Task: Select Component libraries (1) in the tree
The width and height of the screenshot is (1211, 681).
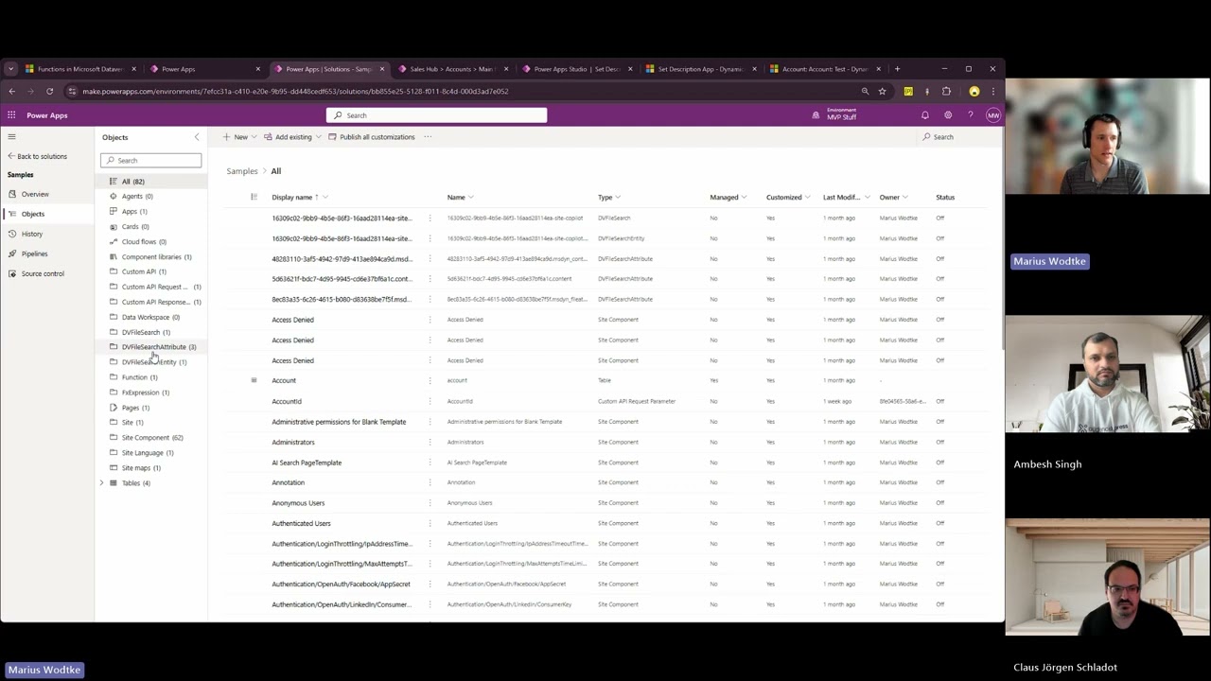Action: tap(156, 257)
